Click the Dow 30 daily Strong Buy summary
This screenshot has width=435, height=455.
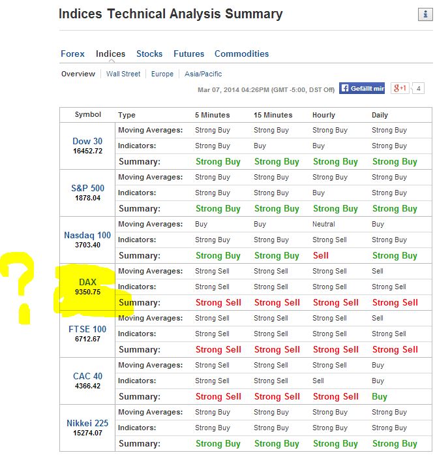(x=395, y=161)
